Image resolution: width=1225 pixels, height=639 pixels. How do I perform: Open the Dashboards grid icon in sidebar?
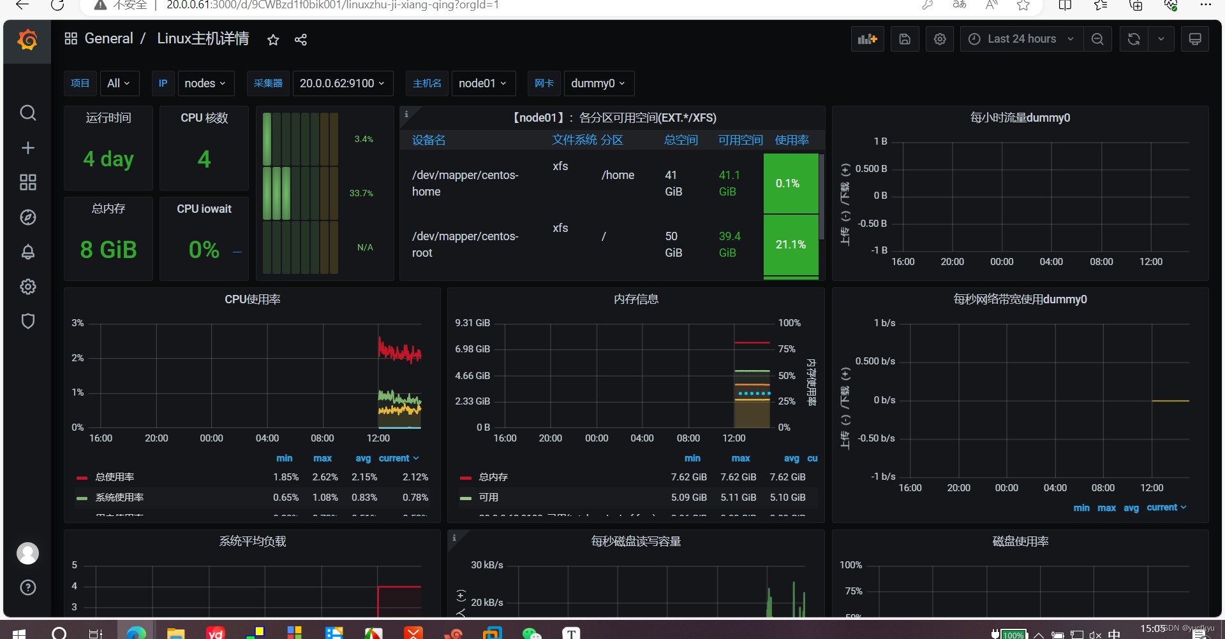(27, 182)
